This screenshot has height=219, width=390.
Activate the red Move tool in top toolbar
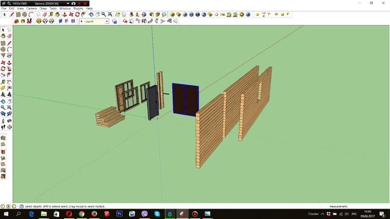71,15
